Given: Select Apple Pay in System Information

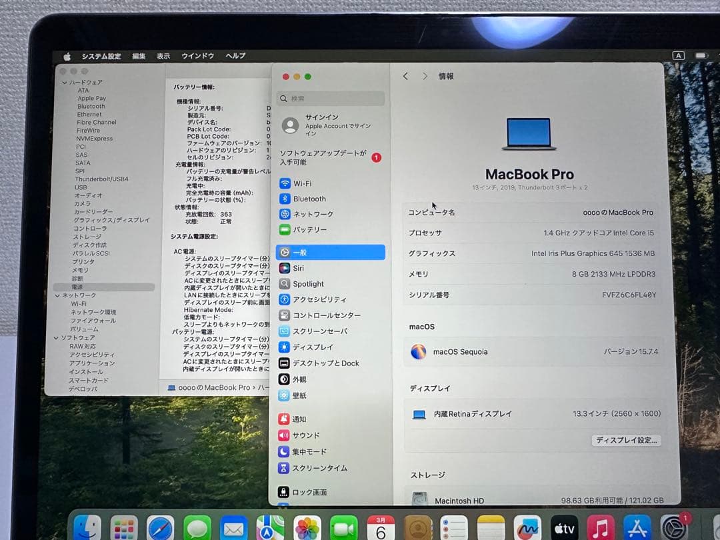Looking at the screenshot, I should pos(92,98).
